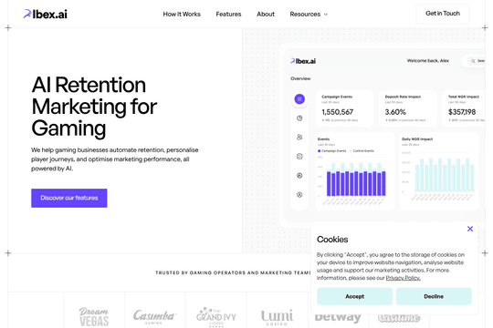Screen dimensions: 493x328
Task: Go to the Features menu item
Action: 228,15
